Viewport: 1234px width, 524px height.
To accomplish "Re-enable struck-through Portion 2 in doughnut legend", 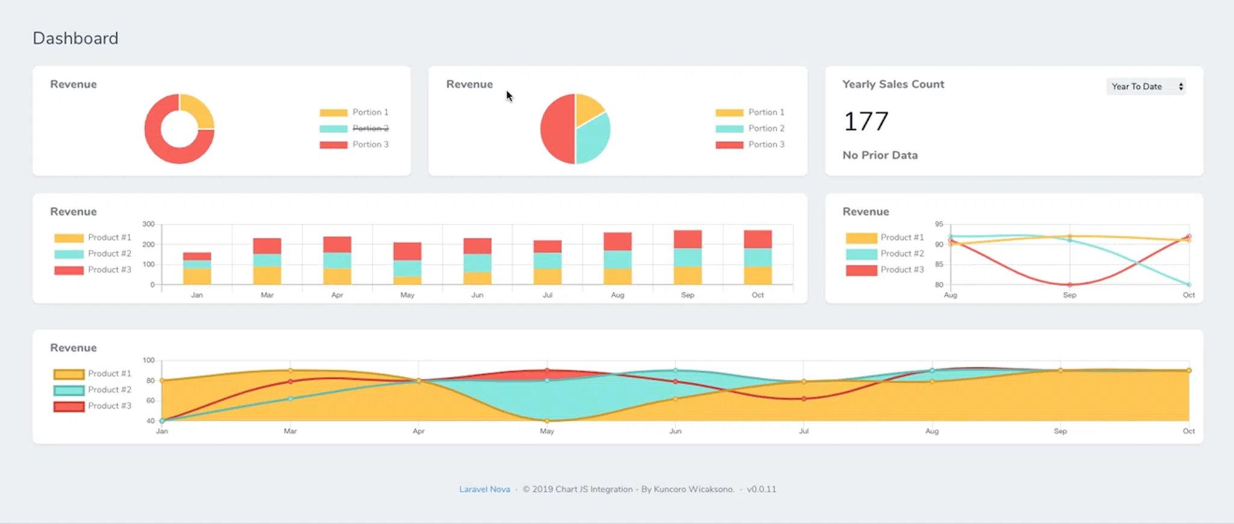I will [x=354, y=128].
